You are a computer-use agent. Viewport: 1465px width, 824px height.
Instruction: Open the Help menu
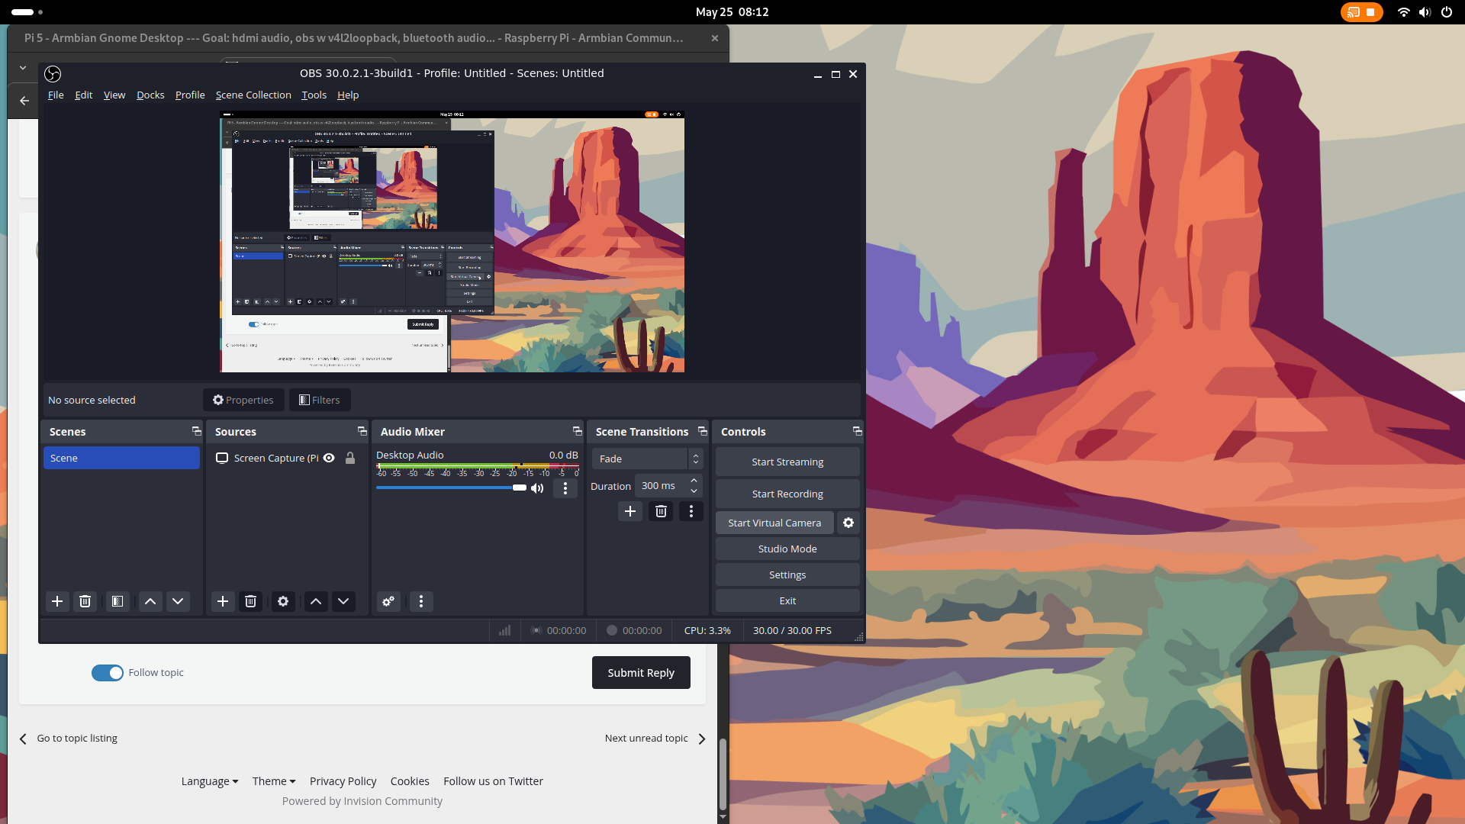(348, 95)
